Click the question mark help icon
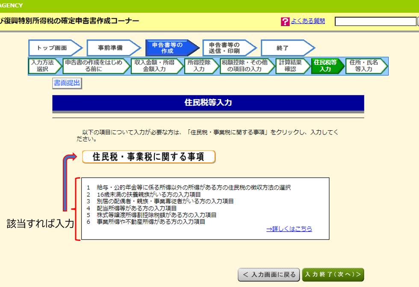The height and width of the screenshot is (287, 419). pyautogui.click(x=285, y=21)
